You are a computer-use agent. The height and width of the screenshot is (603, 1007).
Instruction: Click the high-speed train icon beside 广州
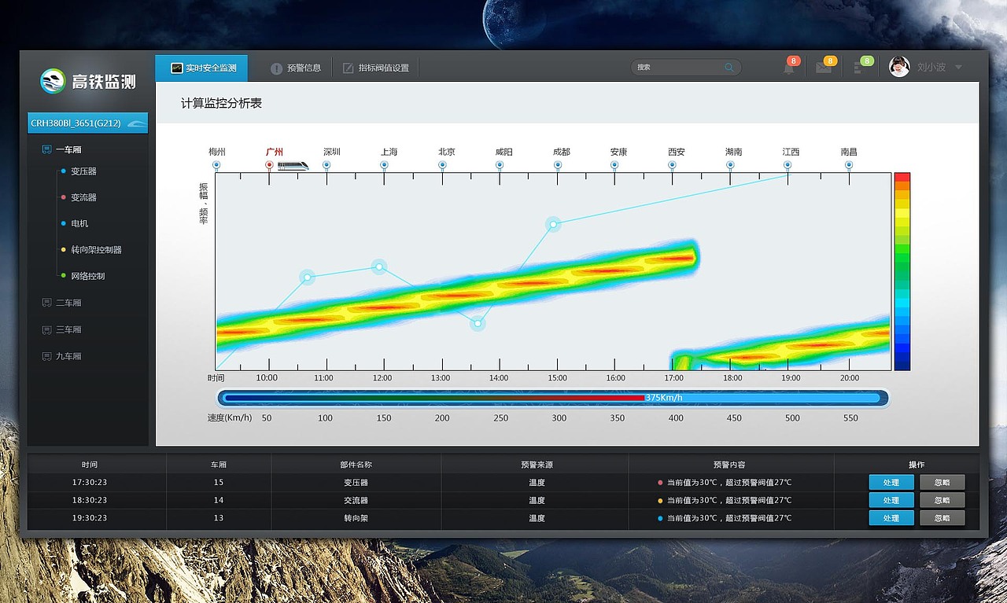coord(293,165)
